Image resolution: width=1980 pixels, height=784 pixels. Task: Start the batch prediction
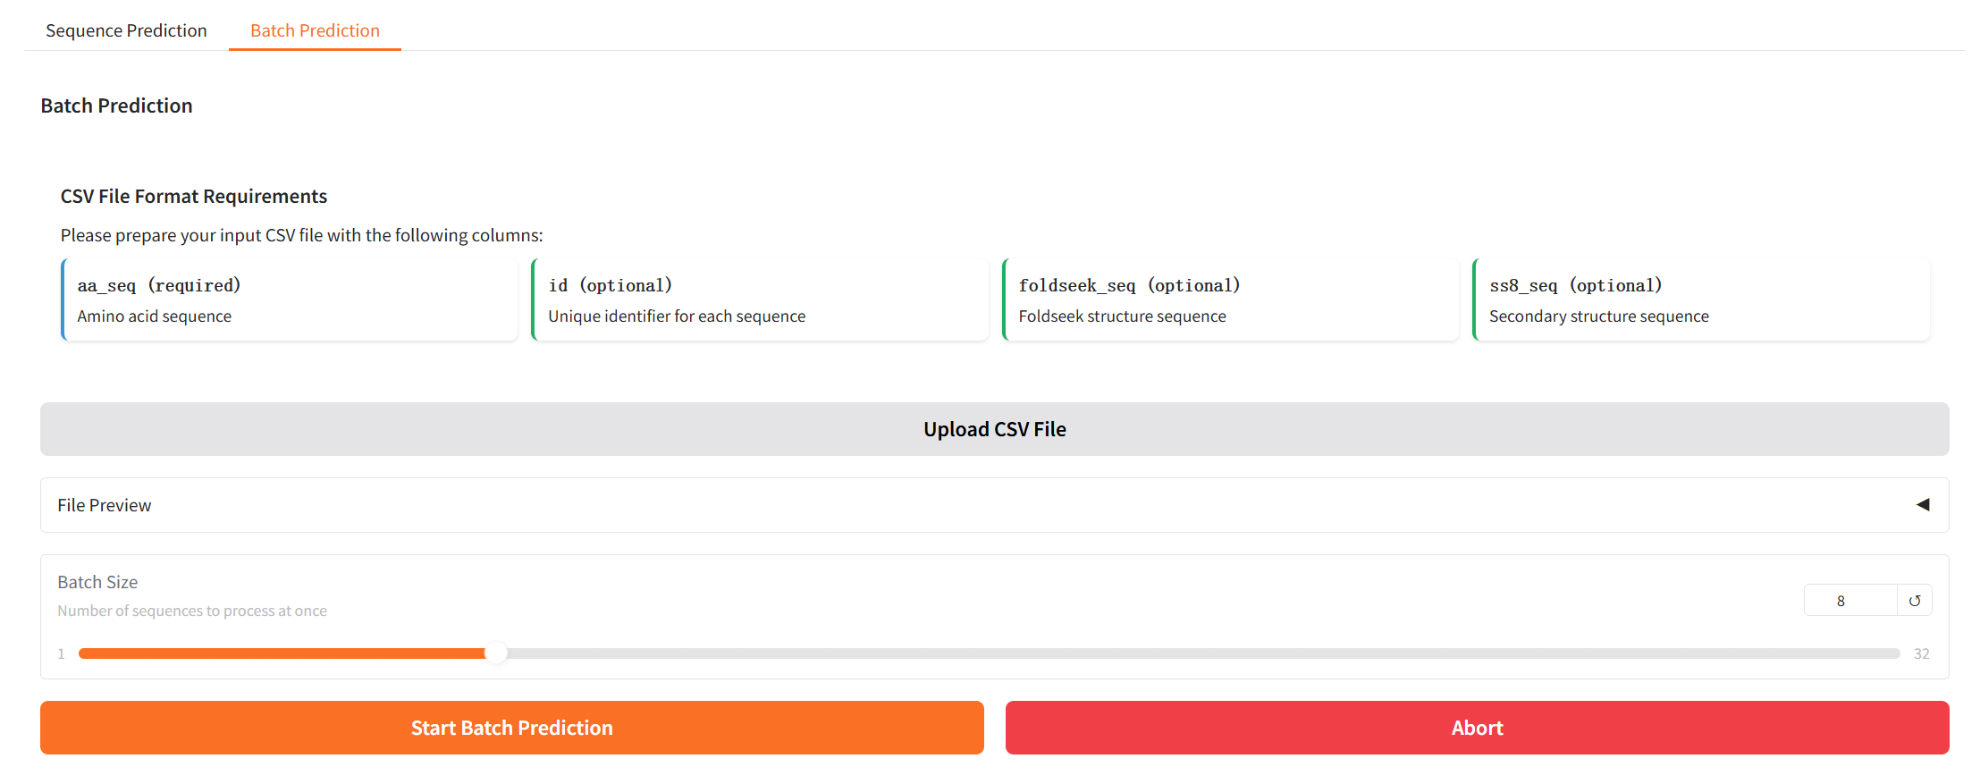(511, 728)
